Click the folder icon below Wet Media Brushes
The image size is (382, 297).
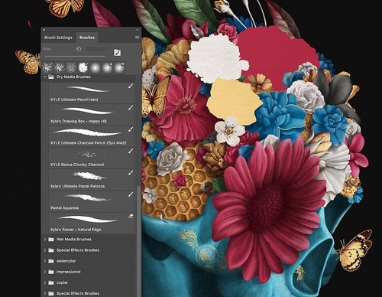pos(51,250)
